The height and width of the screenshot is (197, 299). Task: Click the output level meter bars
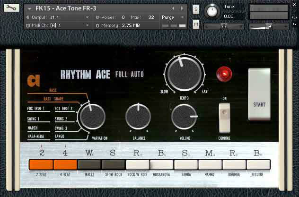(269, 12)
